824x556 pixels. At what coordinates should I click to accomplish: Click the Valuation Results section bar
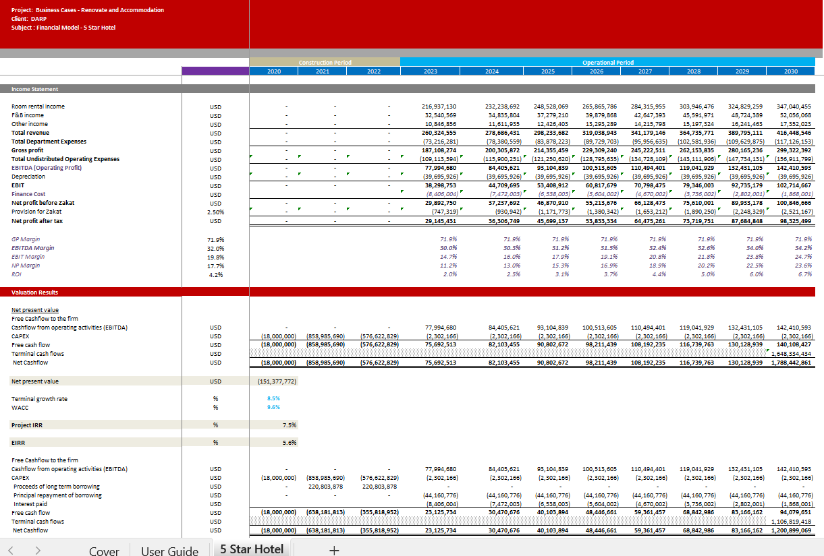[35, 292]
